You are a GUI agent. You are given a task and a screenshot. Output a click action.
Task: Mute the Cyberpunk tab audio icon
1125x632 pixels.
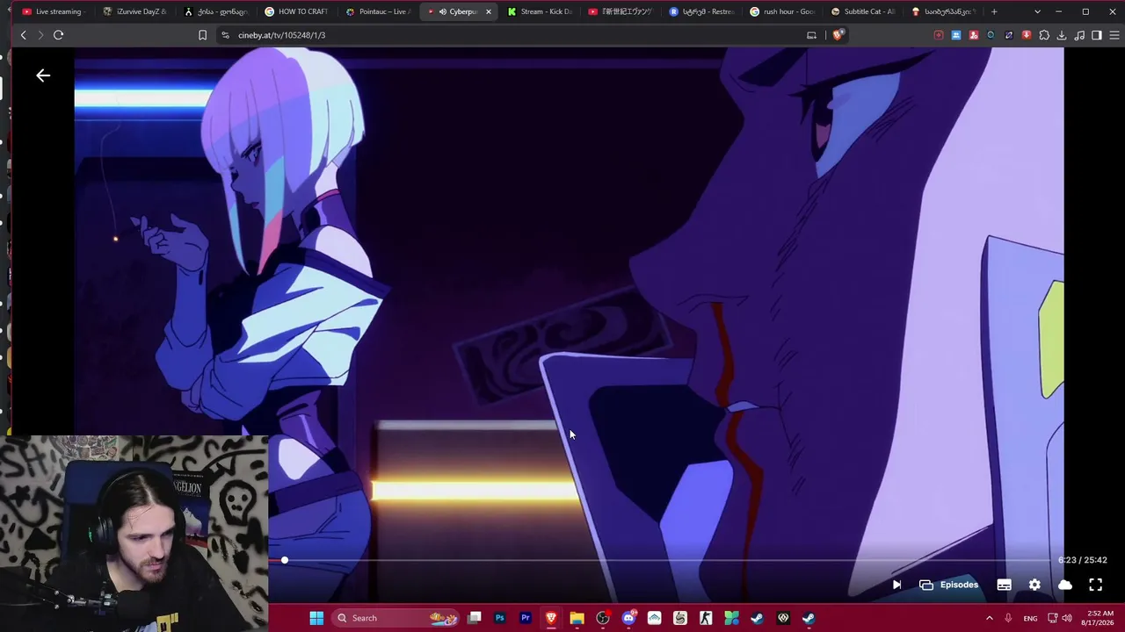click(443, 11)
